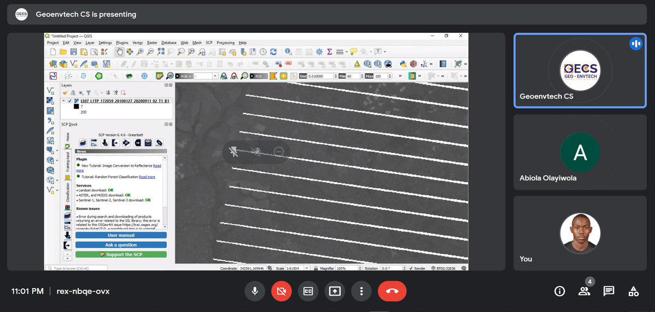The width and height of the screenshot is (655, 312).
Task: Toggle visibility checkbox of LE07 layer
Action: click(x=70, y=101)
